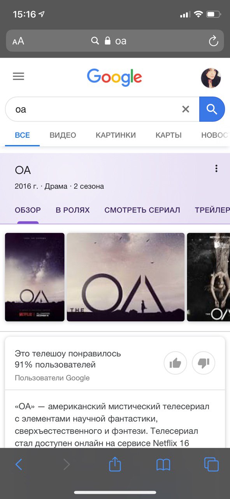This screenshot has width=230, height=499.
Task: Switch to the ВИДЕО search tab
Action: (x=63, y=135)
